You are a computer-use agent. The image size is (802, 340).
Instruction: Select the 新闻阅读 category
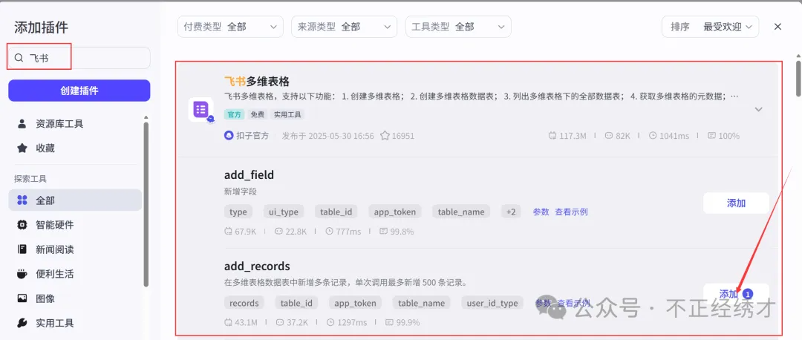[75, 249]
